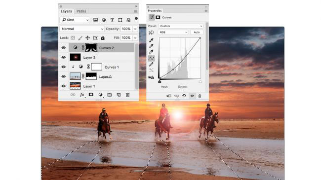Hide the Layer 2 layer
The image size is (321, 180).
pyautogui.click(x=64, y=57)
